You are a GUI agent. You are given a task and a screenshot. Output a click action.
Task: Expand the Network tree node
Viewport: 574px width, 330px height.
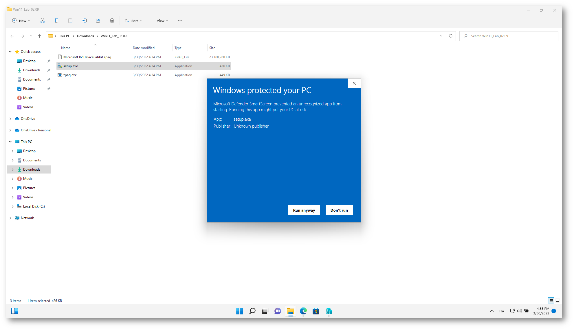click(10, 218)
